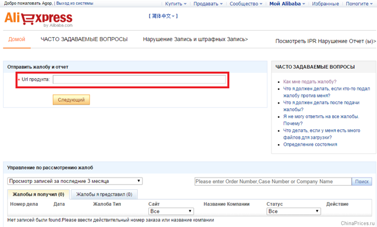
Task: Open the Просмотр записей за последние 3 месяца dropdown
Action: point(75,181)
